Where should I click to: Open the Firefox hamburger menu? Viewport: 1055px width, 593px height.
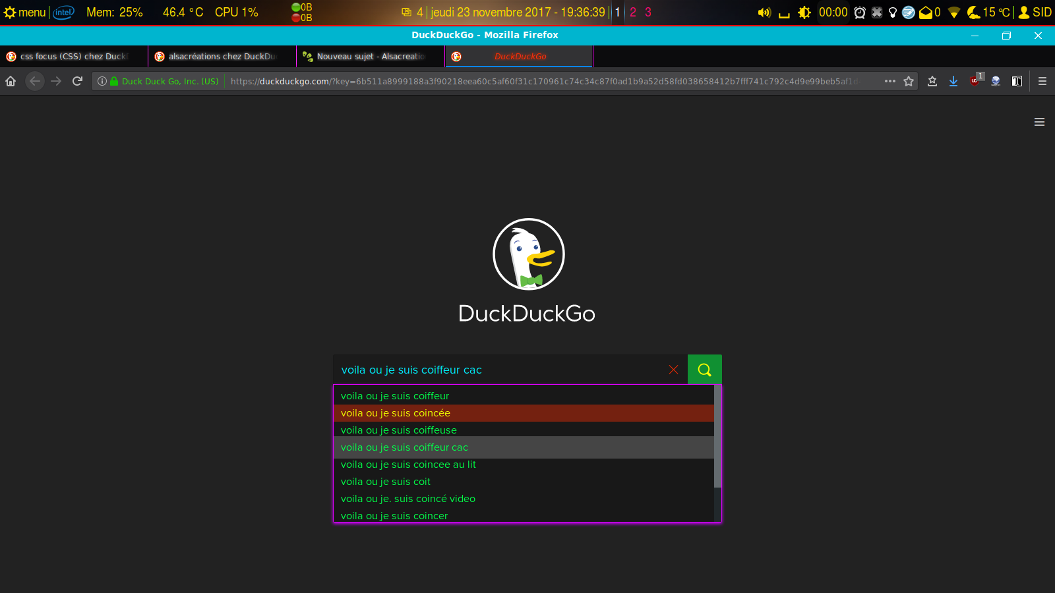click(x=1042, y=81)
